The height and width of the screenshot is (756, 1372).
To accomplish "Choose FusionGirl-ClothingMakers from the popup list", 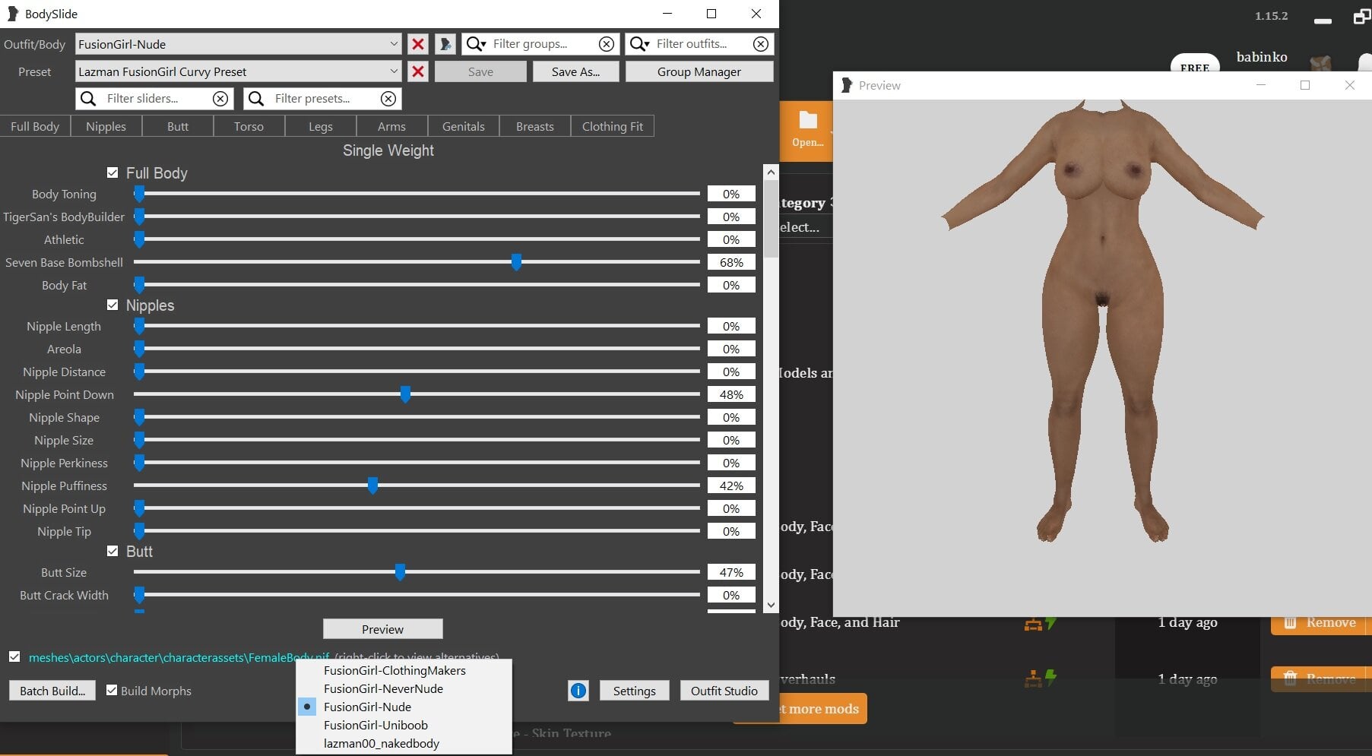I will coord(404,670).
